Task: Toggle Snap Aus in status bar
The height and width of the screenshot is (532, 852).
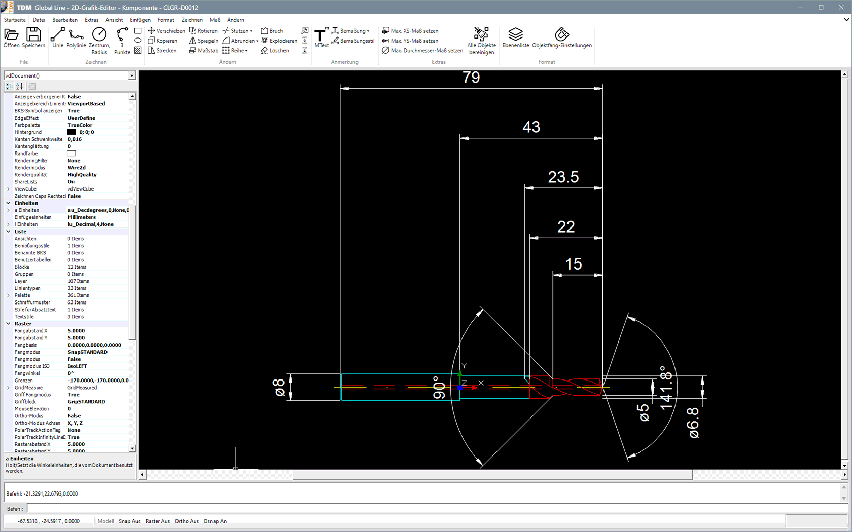Action: pos(130,521)
